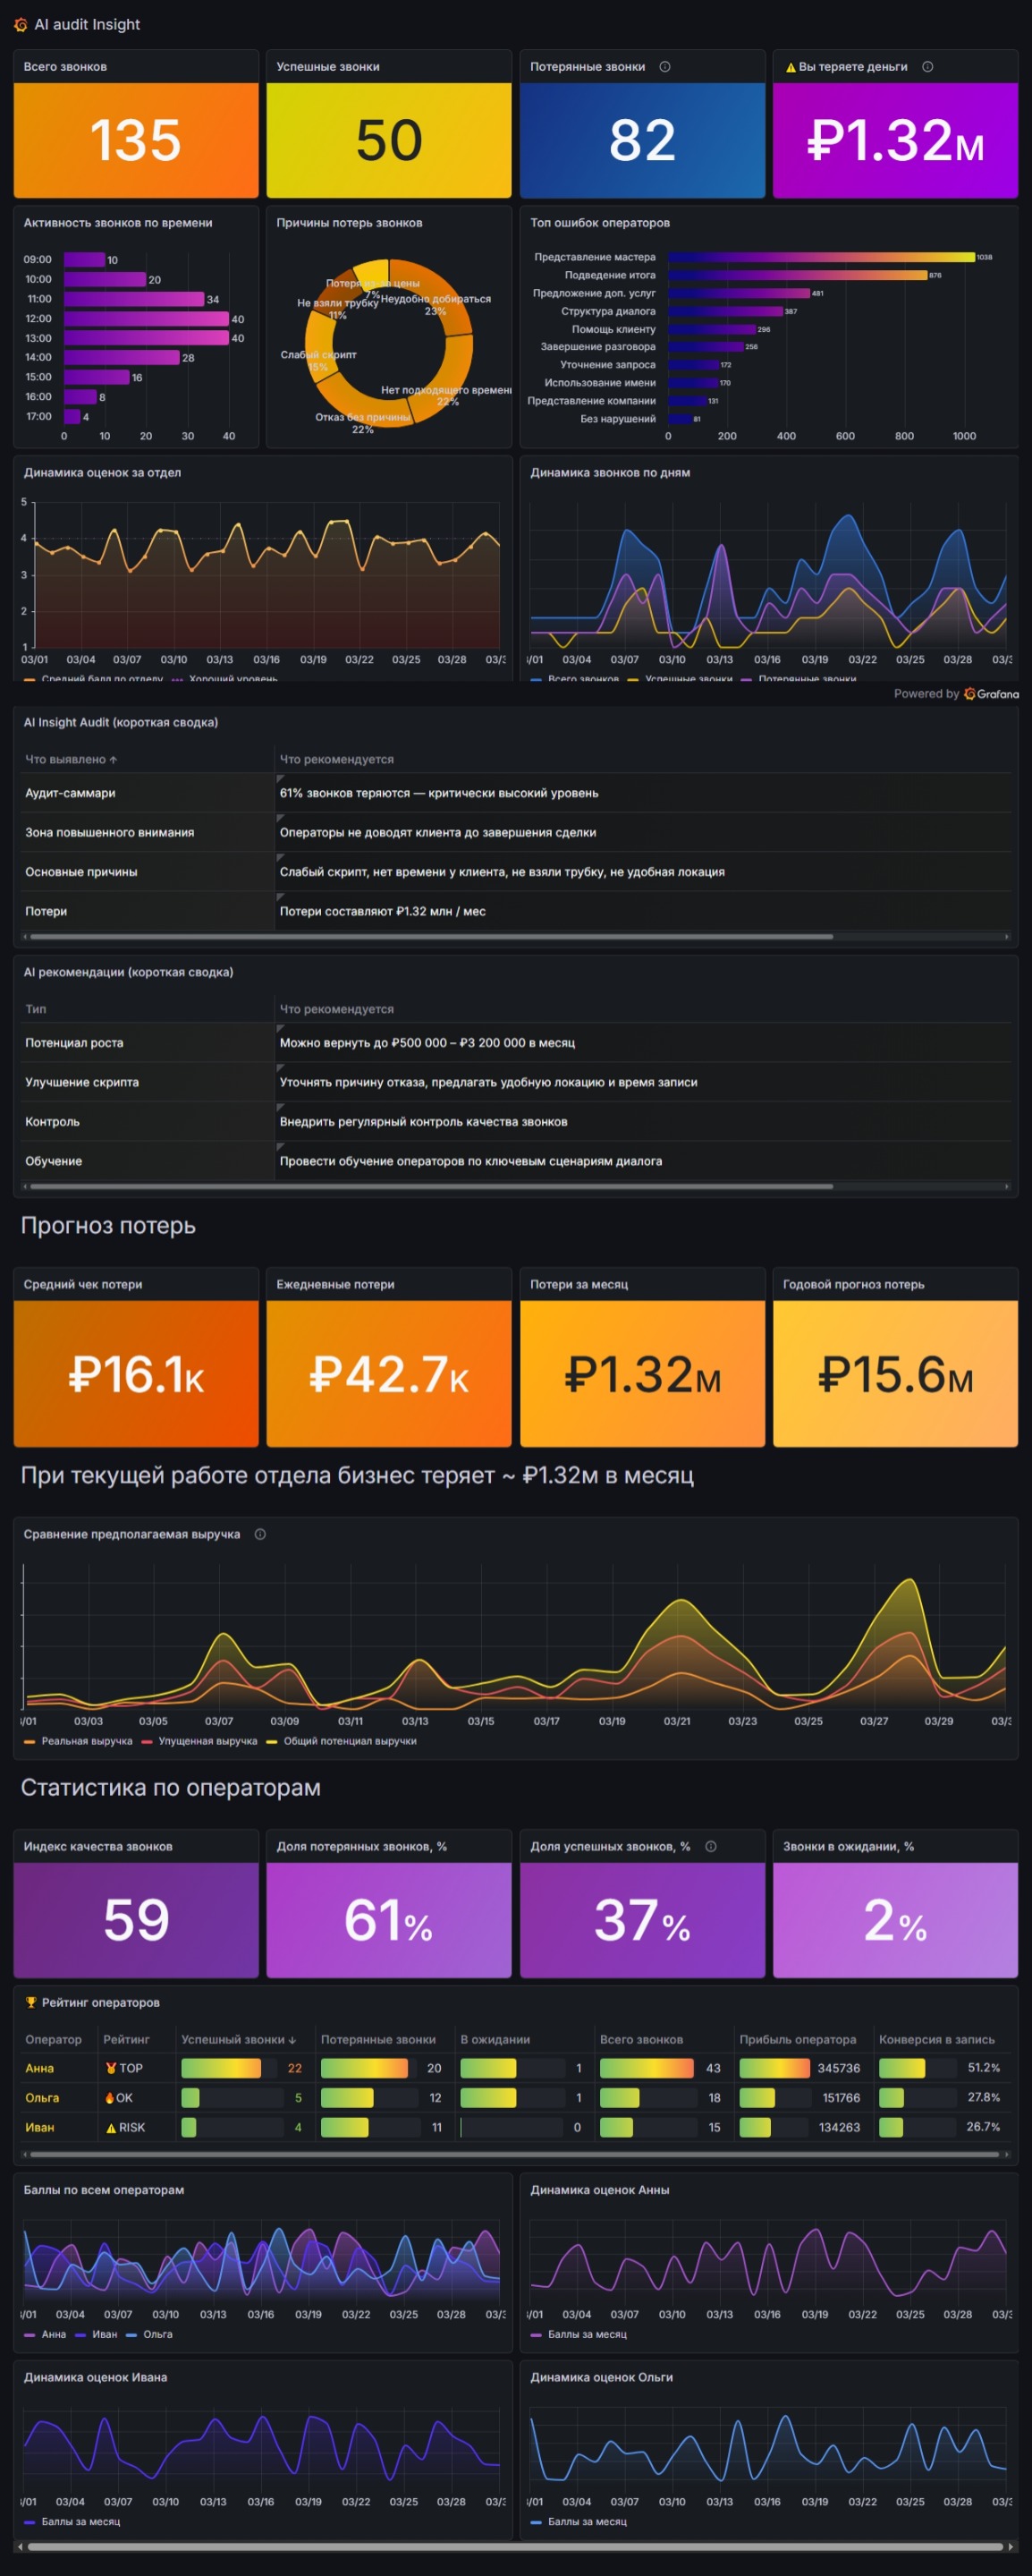1032x2576 pixels.
Task: Click AI Insight Audit table horizontal scrollbar
Action: (430, 937)
